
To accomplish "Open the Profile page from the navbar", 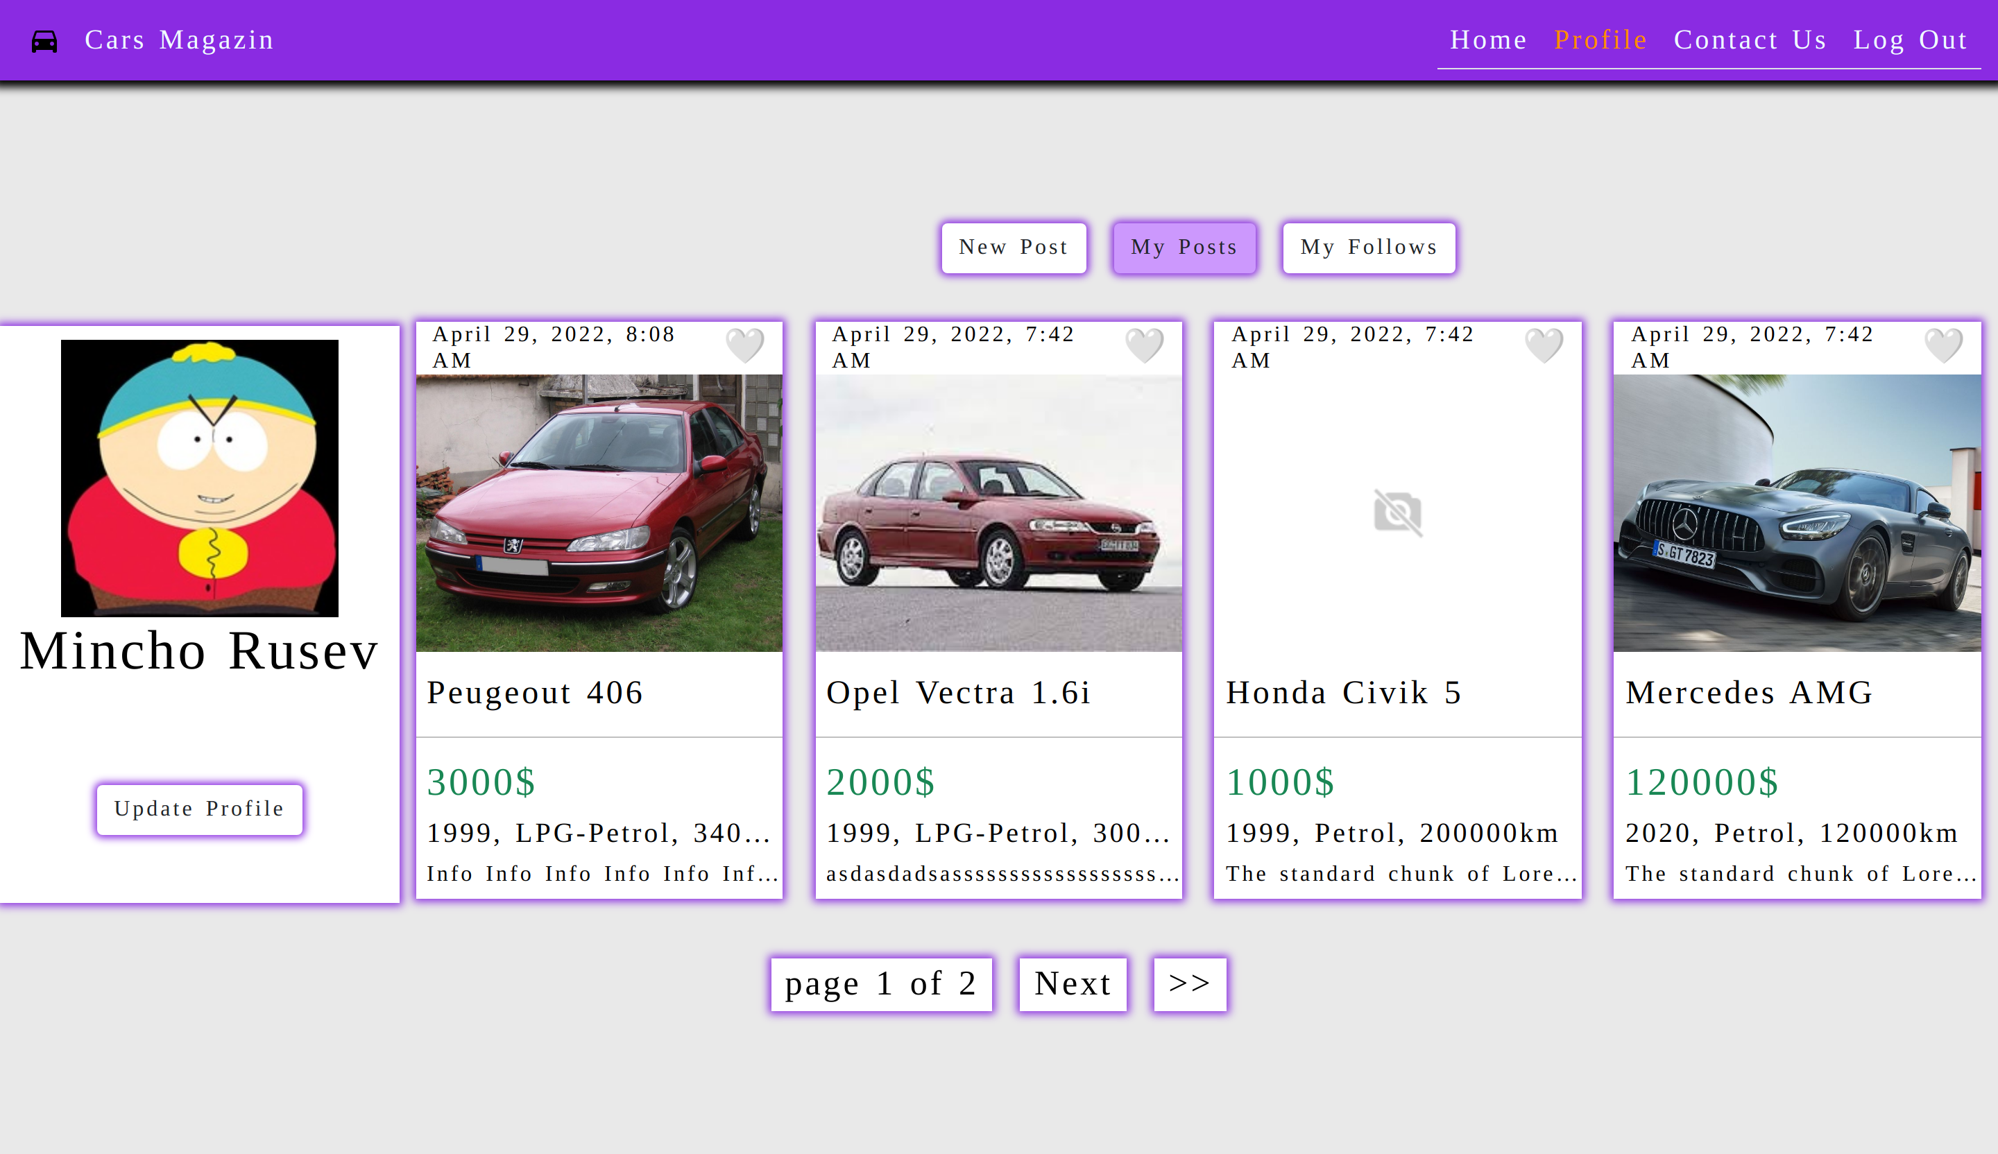I will pos(1600,40).
